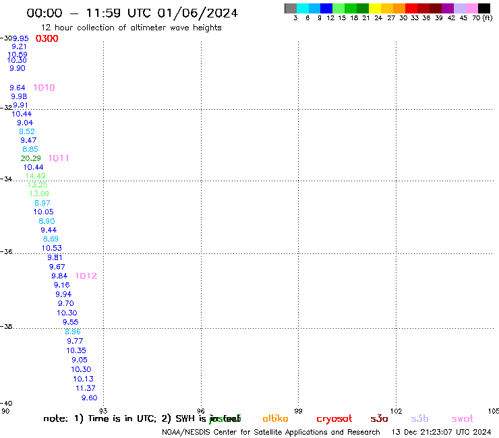499x438 pixels.
Task: Click the purple swatch in the color scale
Action: coord(448,8)
